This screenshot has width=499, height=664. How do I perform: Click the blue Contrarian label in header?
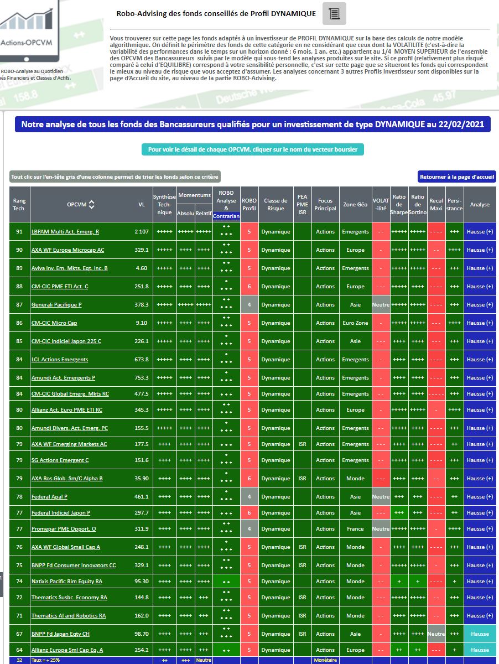click(226, 216)
